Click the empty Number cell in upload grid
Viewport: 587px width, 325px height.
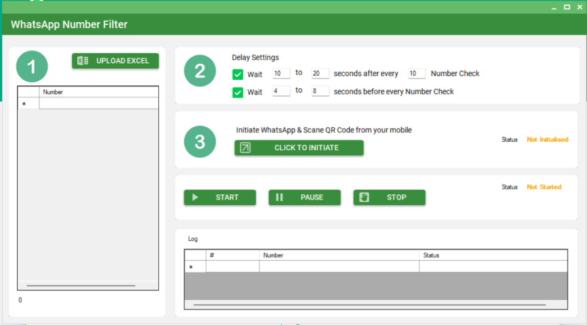click(x=99, y=103)
